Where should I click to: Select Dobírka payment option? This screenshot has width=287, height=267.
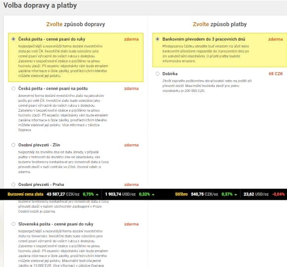click(157, 74)
